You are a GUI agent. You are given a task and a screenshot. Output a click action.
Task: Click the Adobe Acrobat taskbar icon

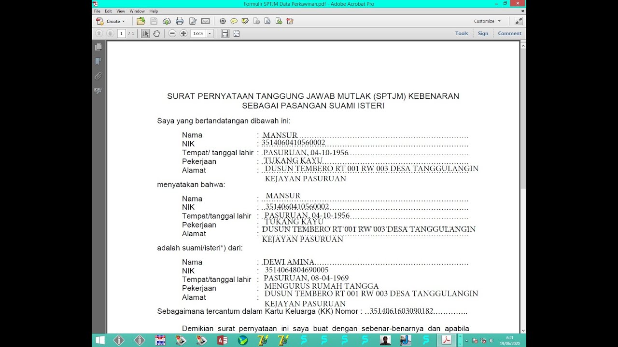tap(447, 340)
